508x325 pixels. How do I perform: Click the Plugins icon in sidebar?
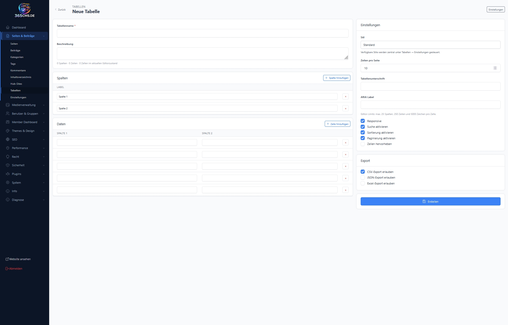pos(8,174)
